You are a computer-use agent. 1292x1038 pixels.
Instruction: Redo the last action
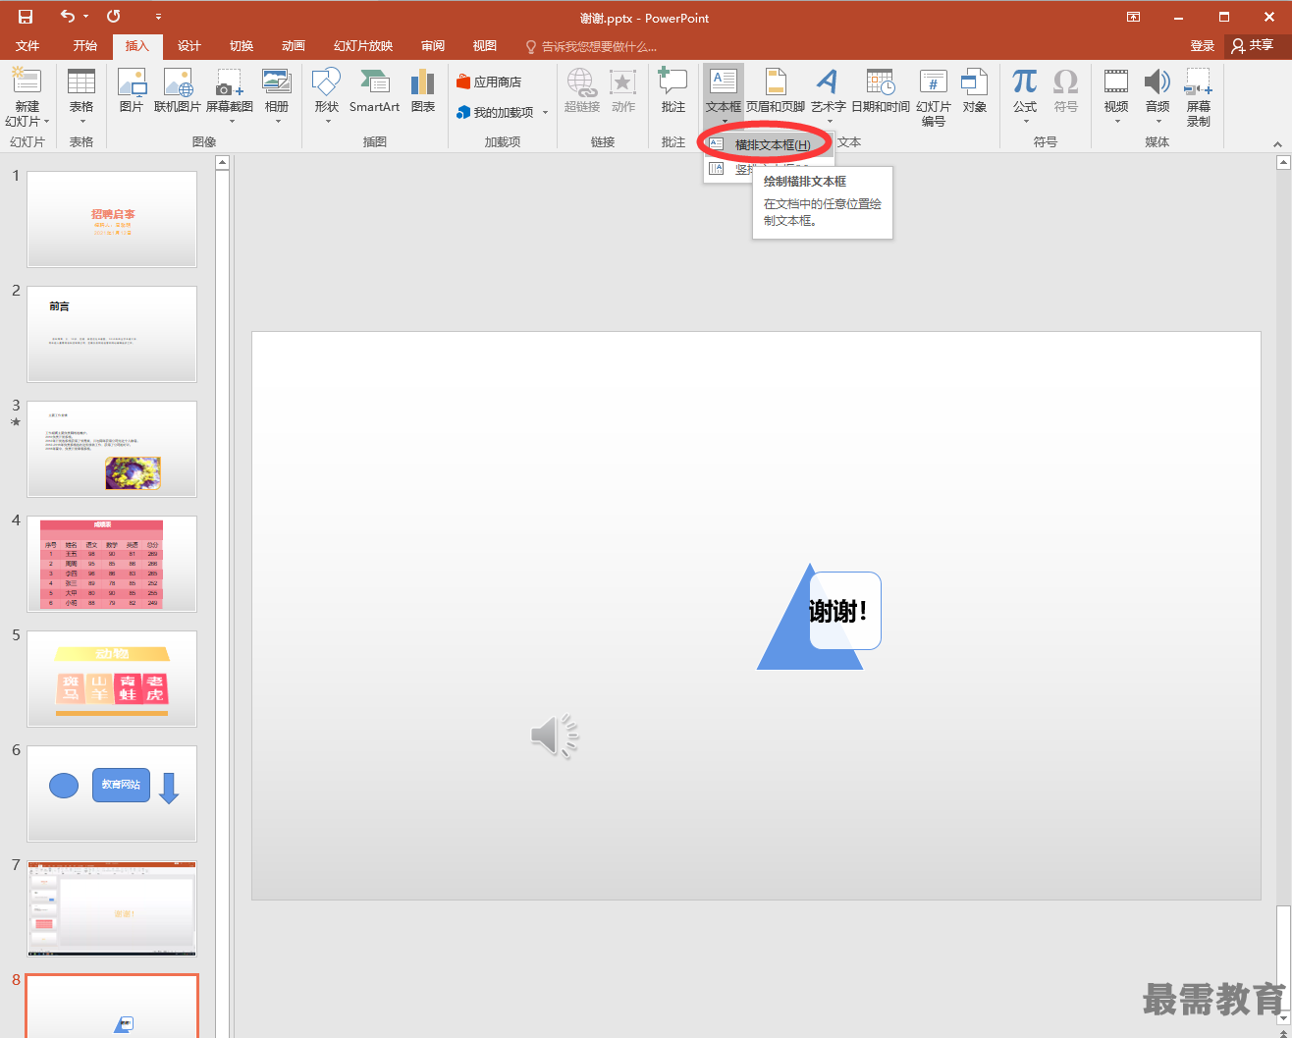click(x=114, y=17)
